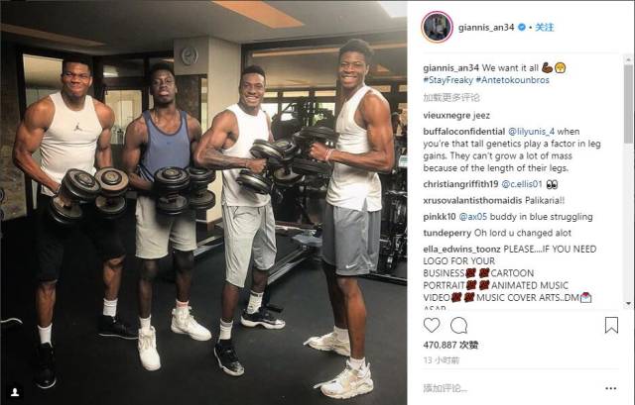The height and width of the screenshot is (405, 635).
Task: Open commenter tundeperry's profile
Action: click(447, 233)
